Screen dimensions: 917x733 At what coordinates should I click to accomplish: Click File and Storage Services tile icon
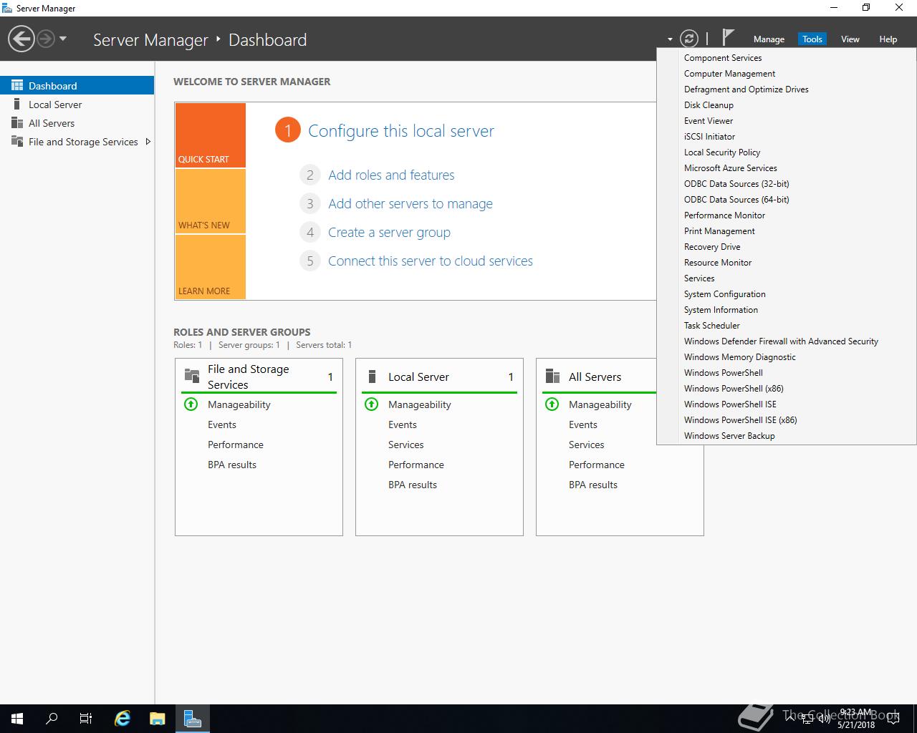[192, 376]
